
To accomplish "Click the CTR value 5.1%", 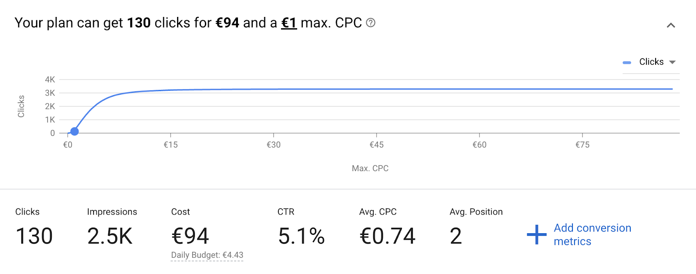I will point(301,236).
